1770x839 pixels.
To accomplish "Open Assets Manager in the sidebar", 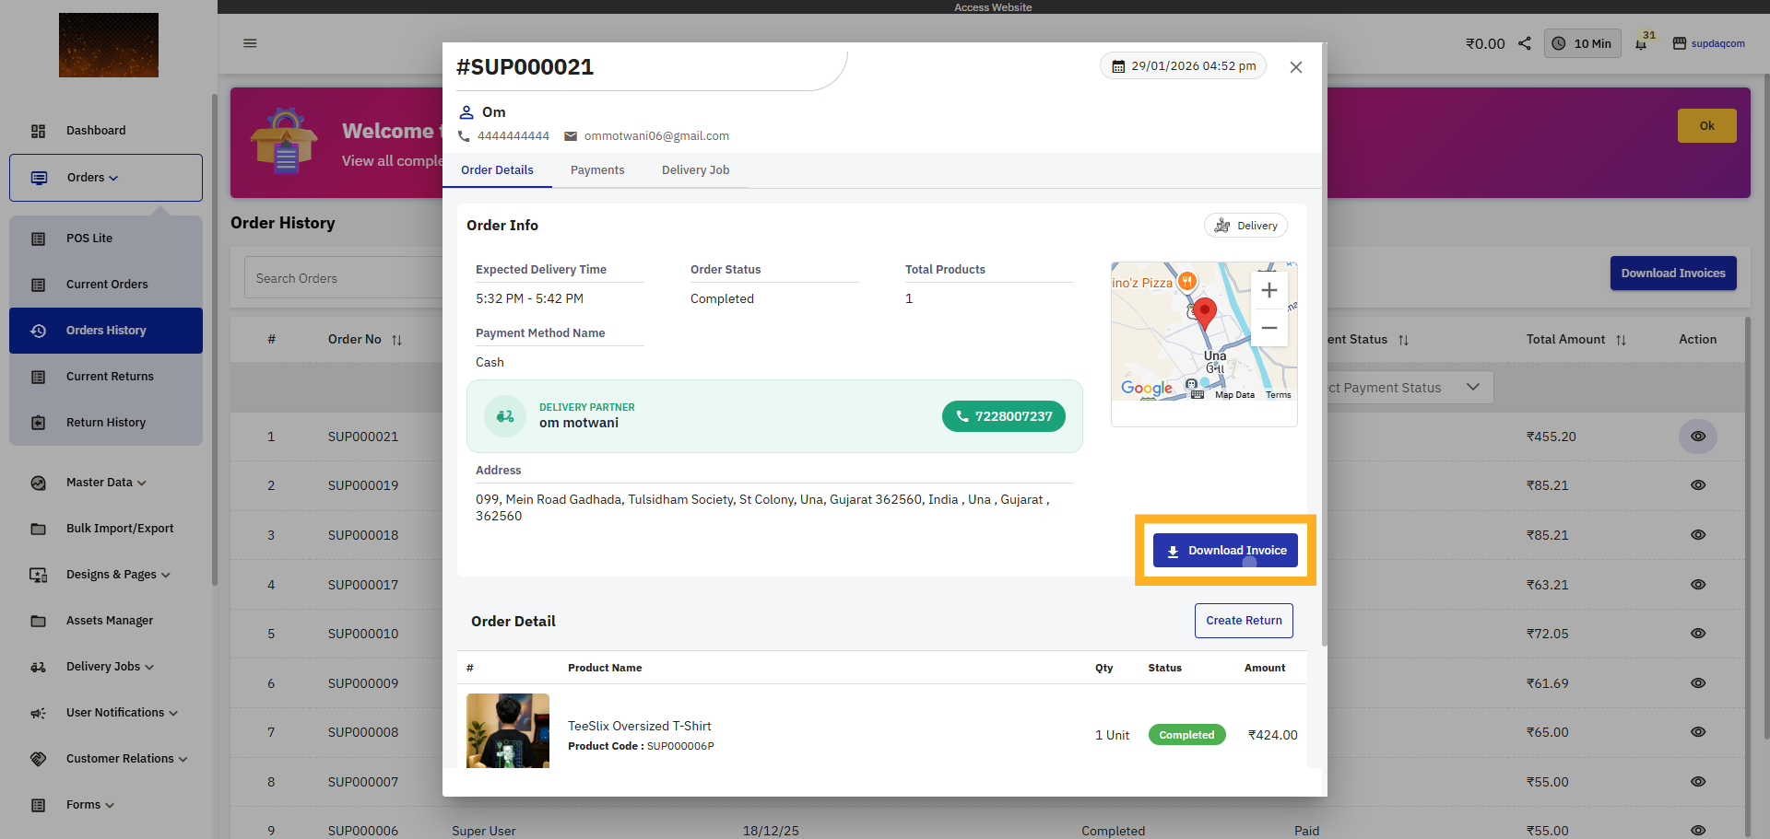I will pos(110,620).
